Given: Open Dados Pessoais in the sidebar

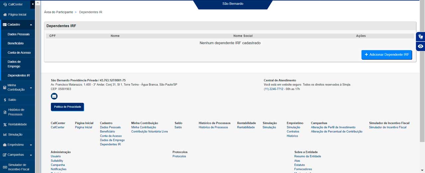Looking at the screenshot, I should tap(19, 34).
